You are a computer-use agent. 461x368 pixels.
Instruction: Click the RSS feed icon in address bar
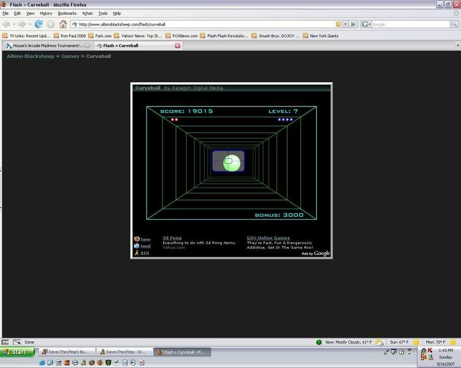[x=339, y=24]
